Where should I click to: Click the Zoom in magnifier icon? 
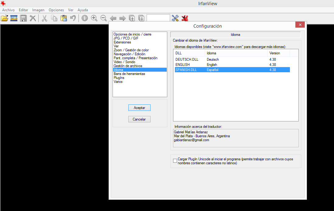point(94,18)
